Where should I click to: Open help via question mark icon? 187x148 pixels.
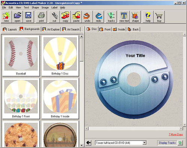[x=148, y=17]
